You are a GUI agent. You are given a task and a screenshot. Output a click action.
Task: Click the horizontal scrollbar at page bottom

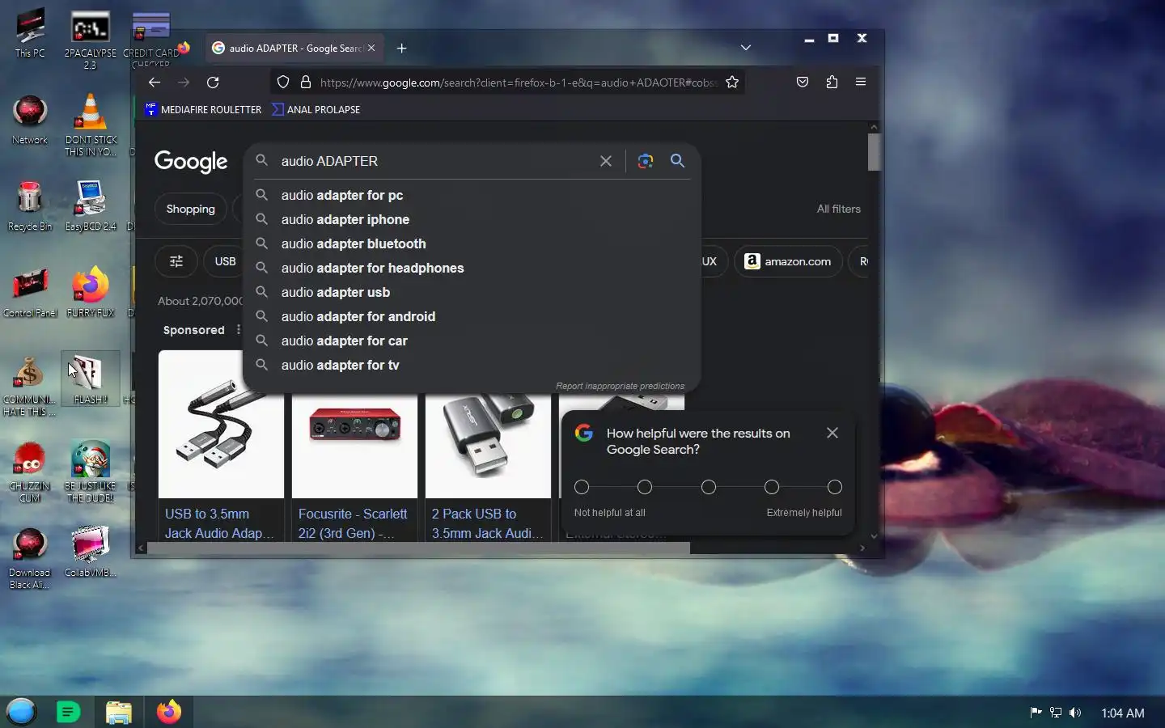coord(418,548)
